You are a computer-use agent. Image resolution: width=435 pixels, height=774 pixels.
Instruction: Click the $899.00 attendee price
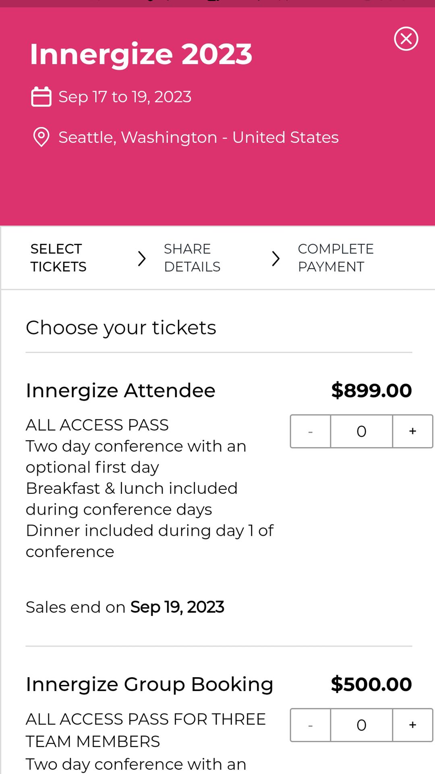point(371,390)
